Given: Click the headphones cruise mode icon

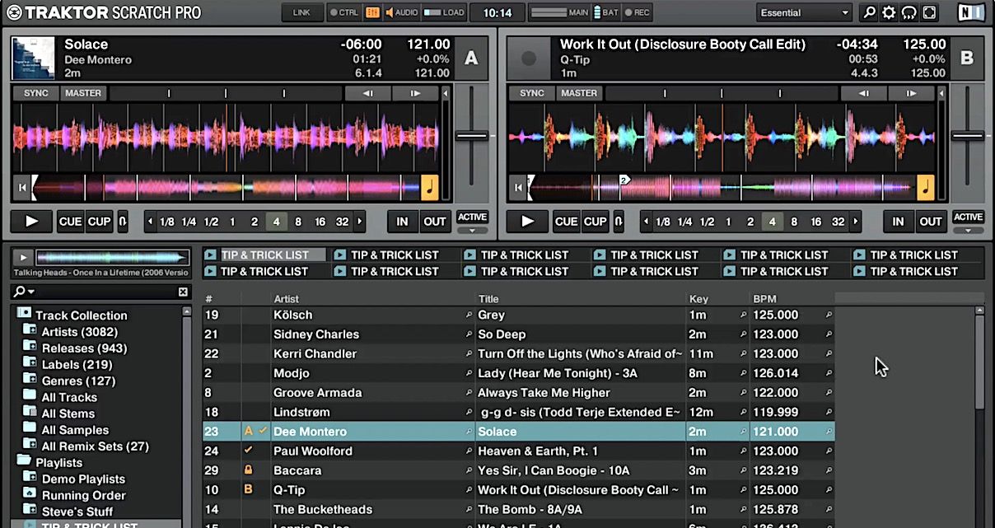Looking at the screenshot, I should tap(909, 12).
